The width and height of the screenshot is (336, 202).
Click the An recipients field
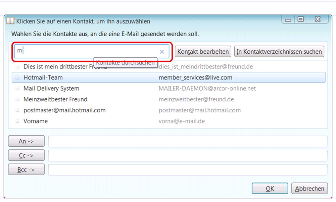pos(188,141)
